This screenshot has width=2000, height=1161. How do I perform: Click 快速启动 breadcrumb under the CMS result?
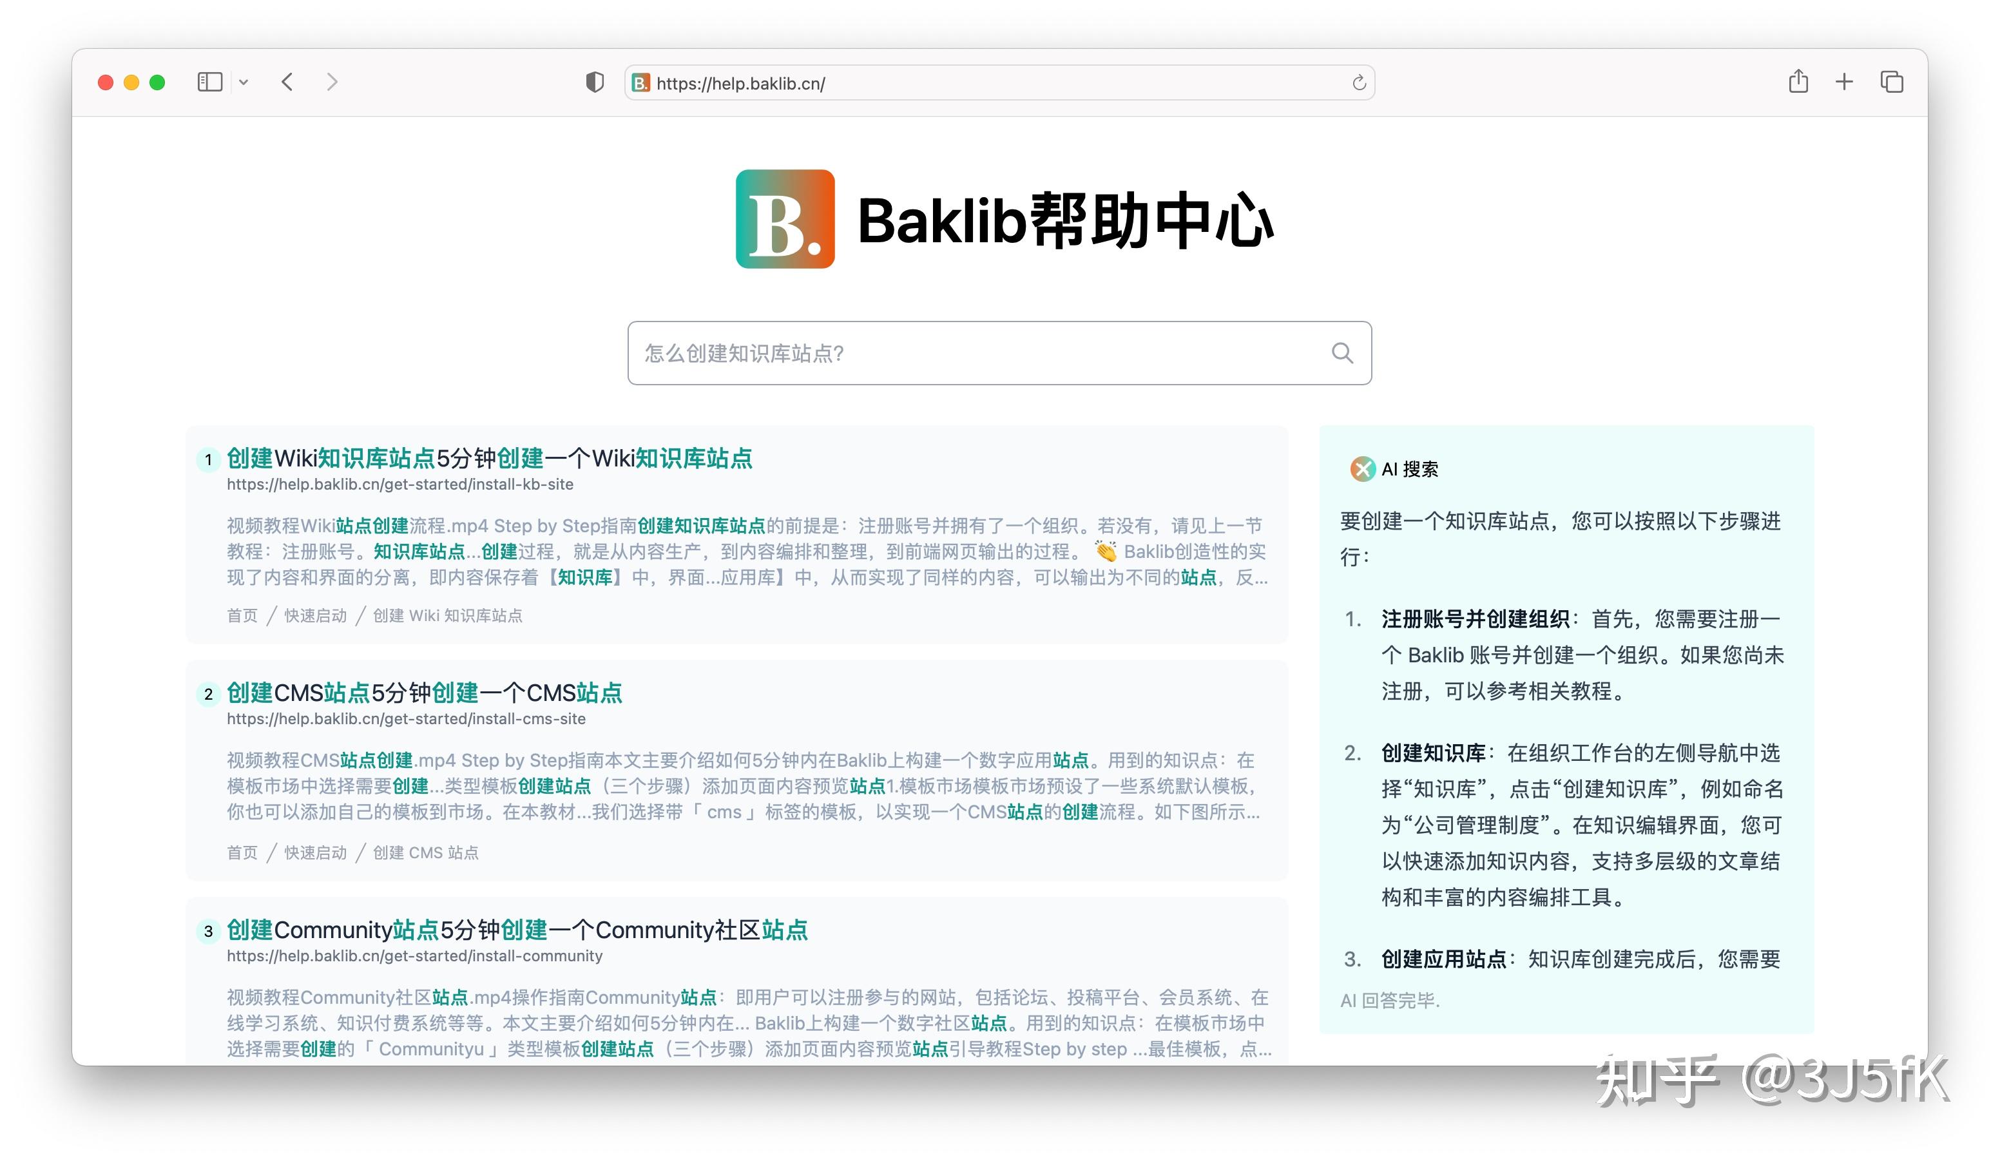[316, 852]
